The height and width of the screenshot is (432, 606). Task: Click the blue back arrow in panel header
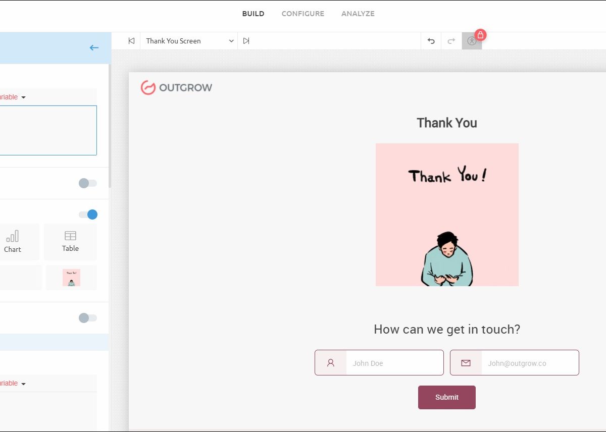click(x=94, y=48)
